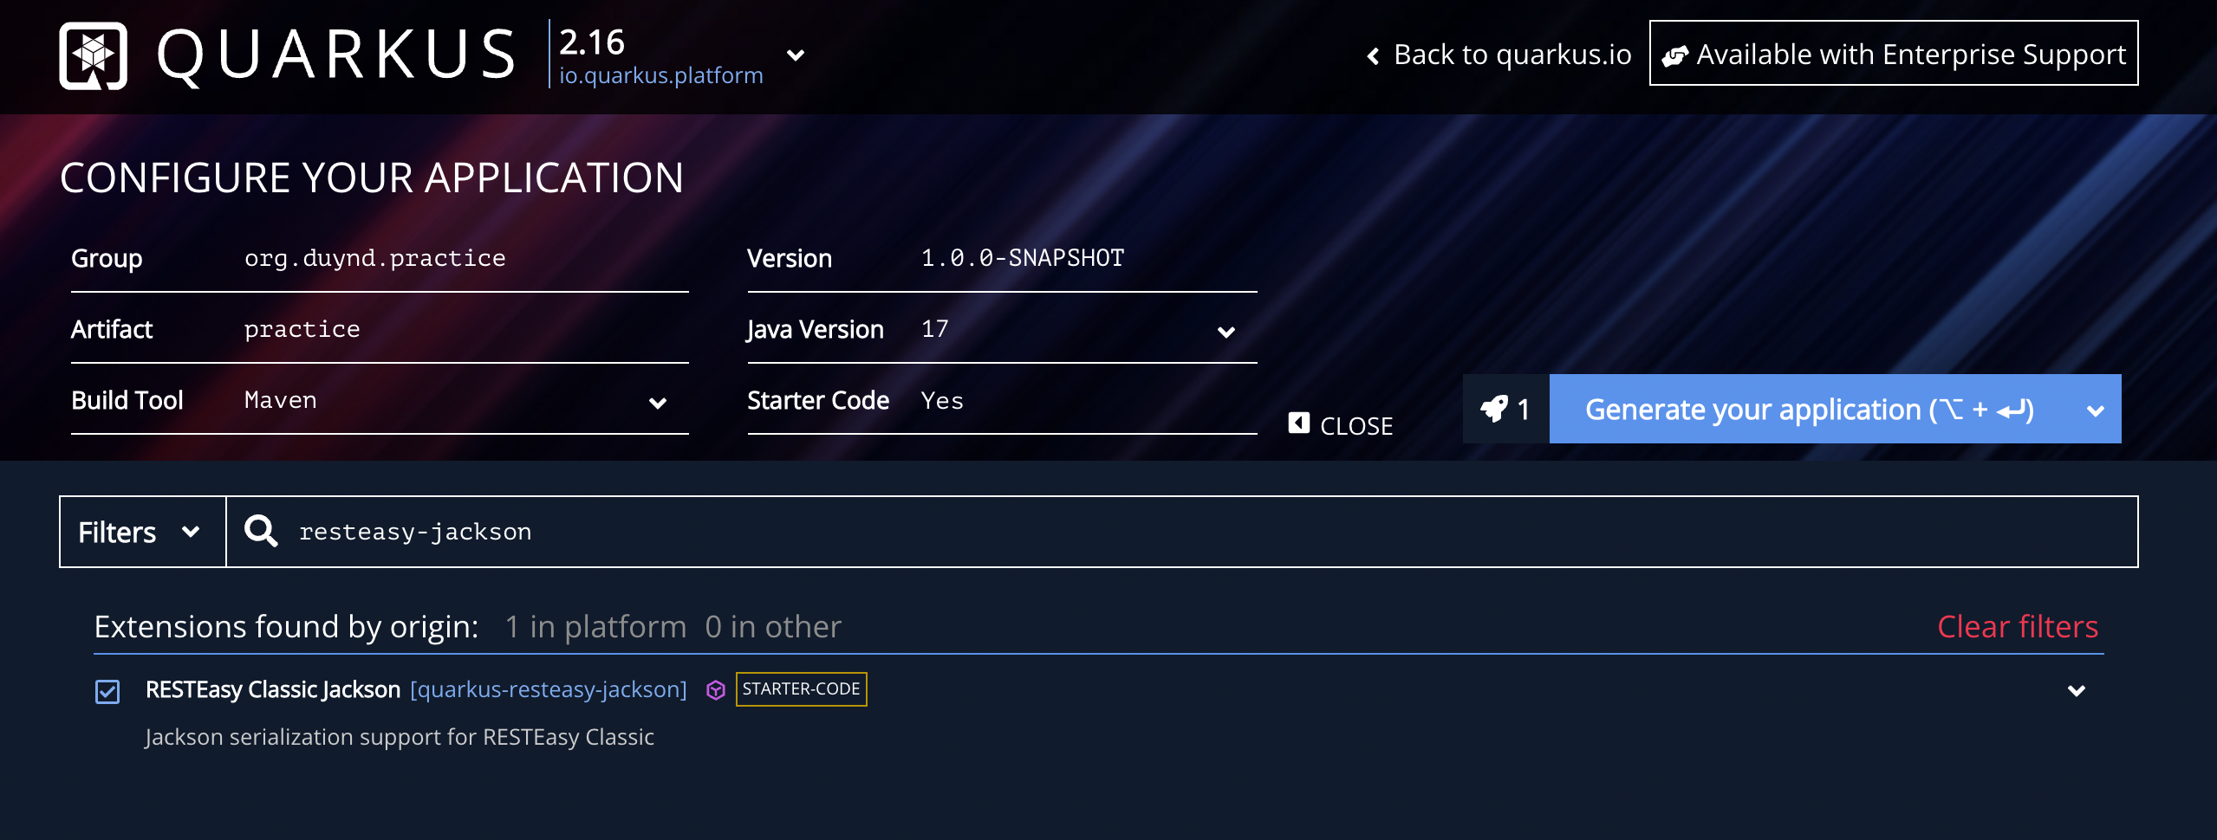Click the search magnifier icon
Screen dimensions: 2217x840
(x=261, y=531)
